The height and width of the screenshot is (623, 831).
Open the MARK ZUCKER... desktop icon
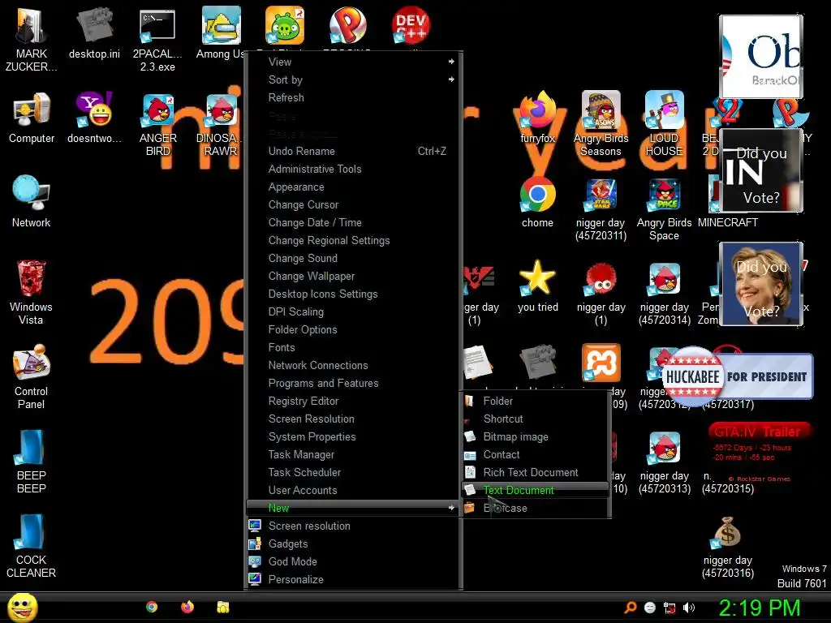tap(32, 40)
